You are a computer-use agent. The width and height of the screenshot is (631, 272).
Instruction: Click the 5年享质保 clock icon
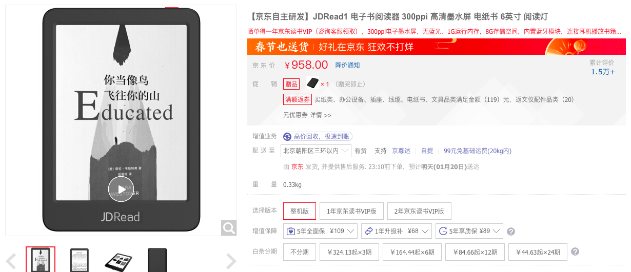[443, 231]
